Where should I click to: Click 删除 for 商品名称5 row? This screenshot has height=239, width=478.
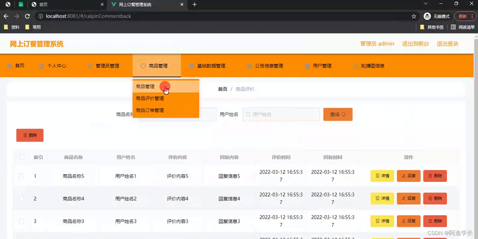(x=435, y=176)
